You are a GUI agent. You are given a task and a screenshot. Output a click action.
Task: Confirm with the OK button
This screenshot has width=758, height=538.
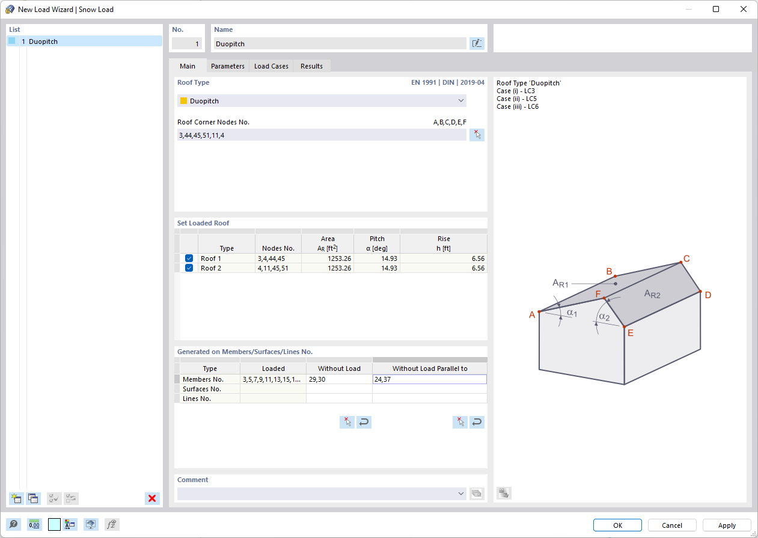[617, 525]
